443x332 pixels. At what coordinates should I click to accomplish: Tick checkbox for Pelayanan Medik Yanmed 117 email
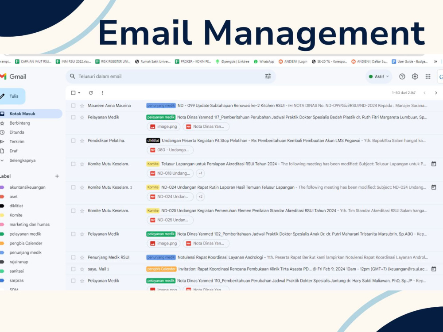(x=73, y=117)
